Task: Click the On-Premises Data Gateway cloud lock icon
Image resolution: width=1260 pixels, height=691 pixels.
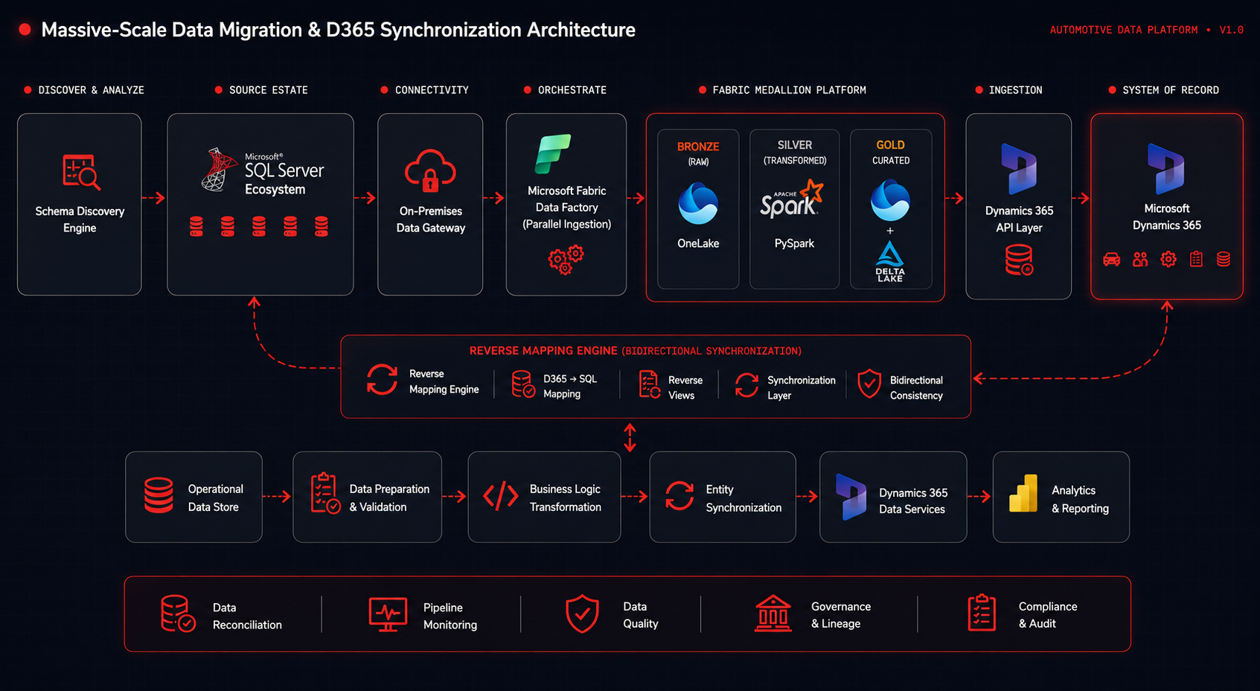Action: (x=430, y=170)
